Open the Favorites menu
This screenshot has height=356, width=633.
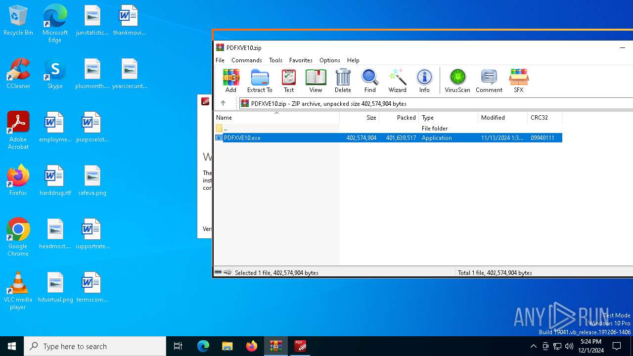301,60
